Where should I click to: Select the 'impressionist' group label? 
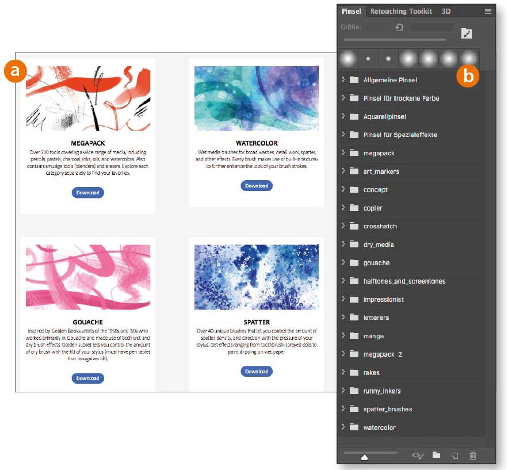tap(384, 300)
